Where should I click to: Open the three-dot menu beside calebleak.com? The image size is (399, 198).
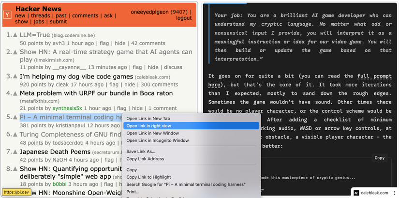point(394,193)
